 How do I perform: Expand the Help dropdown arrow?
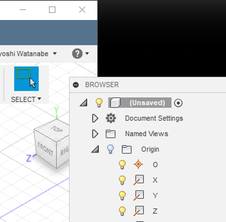coord(87,53)
